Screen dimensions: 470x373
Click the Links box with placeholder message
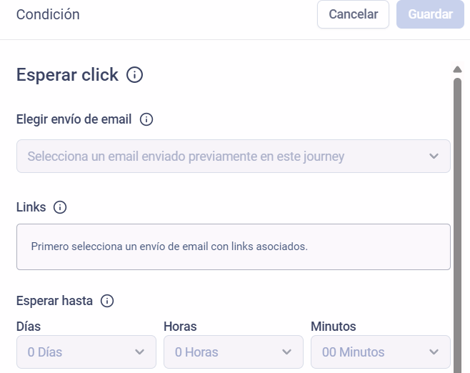click(x=233, y=247)
